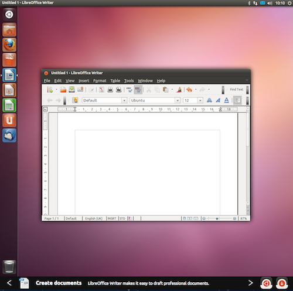The width and height of the screenshot is (293, 291).
Task: Open the Help menu
Action: pos(161,80)
